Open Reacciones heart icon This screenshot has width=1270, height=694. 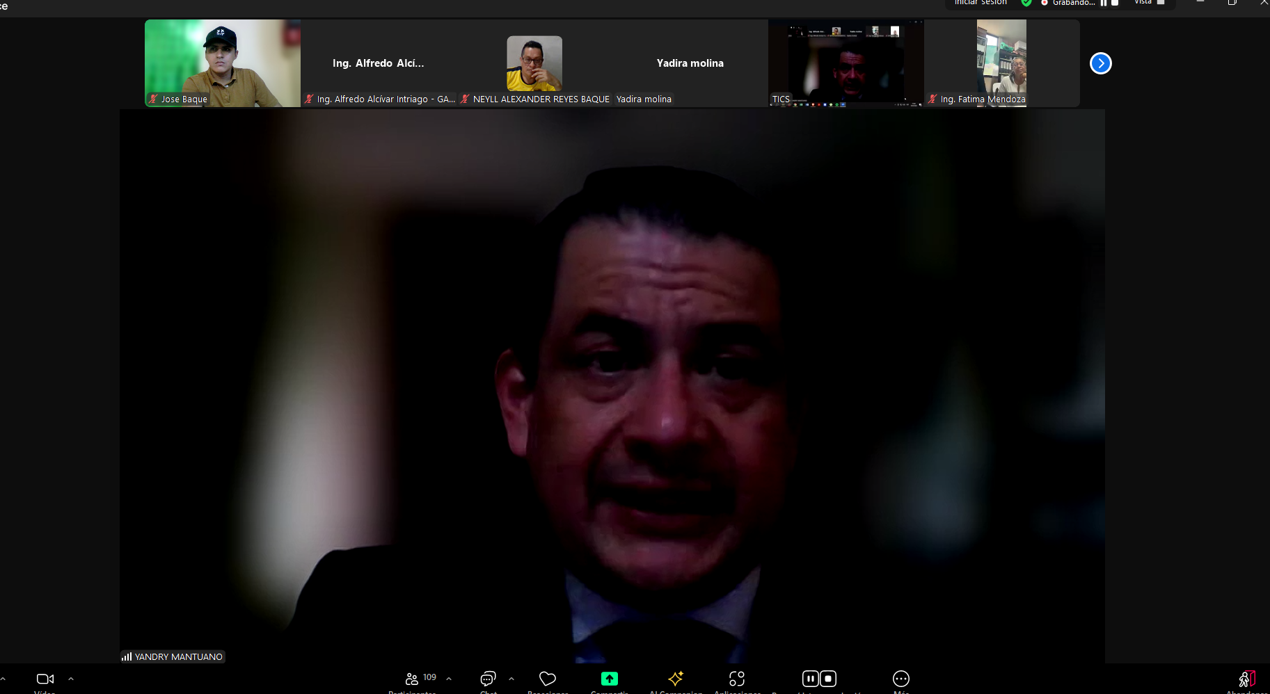[x=548, y=679]
